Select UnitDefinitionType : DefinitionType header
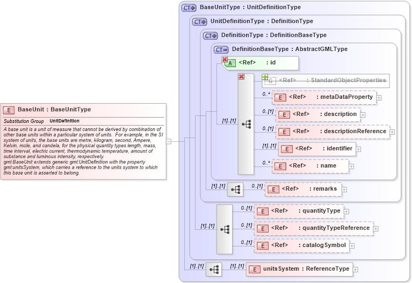 tap(262, 21)
